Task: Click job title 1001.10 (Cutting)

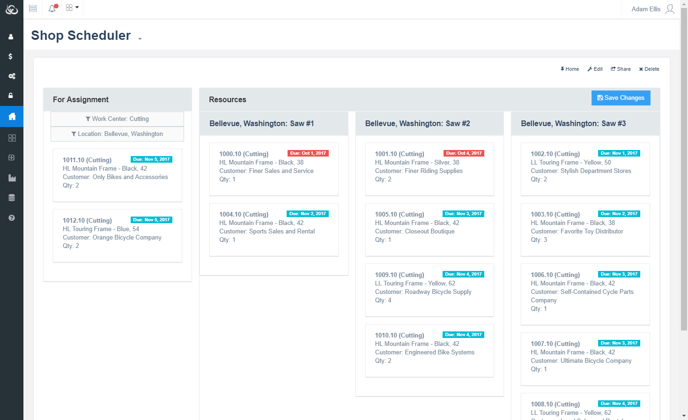Action: pyautogui.click(x=399, y=154)
